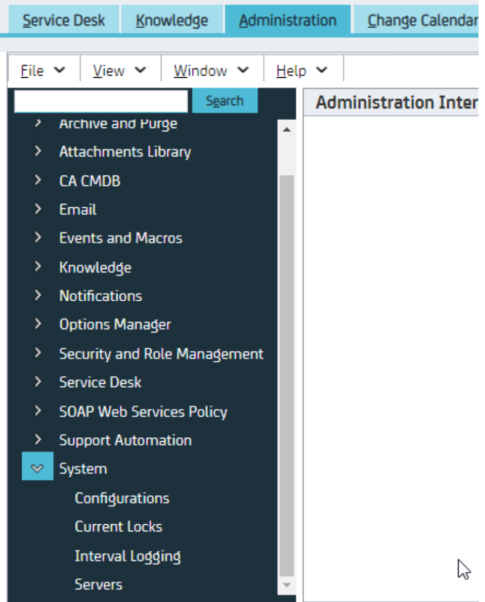Select Current Locks under System

(x=118, y=526)
